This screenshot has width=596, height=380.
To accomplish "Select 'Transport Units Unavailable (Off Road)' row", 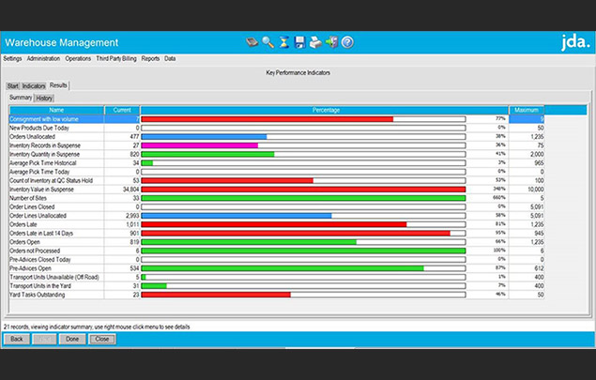I will (277, 277).
